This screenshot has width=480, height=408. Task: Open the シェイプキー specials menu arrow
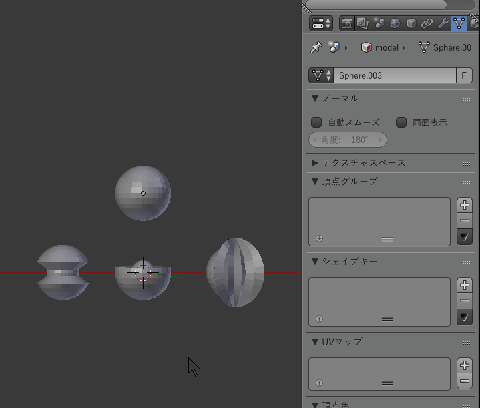click(x=465, y=317)
